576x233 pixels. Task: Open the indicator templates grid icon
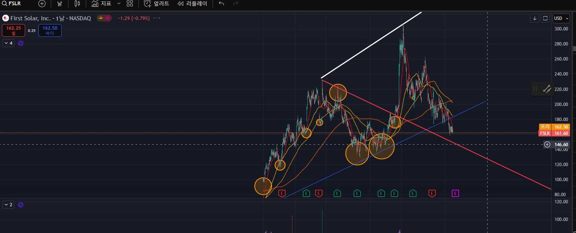(x=130, y=4)
